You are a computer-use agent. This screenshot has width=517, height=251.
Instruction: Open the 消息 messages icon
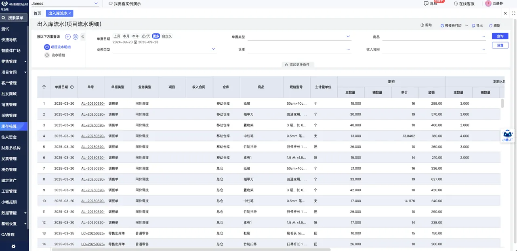426,4
